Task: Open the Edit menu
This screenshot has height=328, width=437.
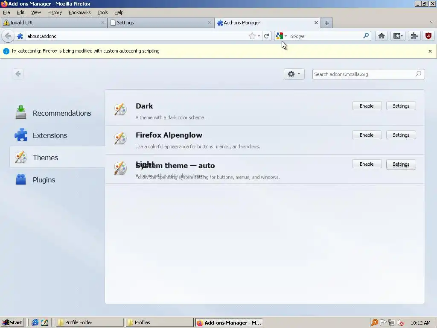Action: click(x=20, y=12)
